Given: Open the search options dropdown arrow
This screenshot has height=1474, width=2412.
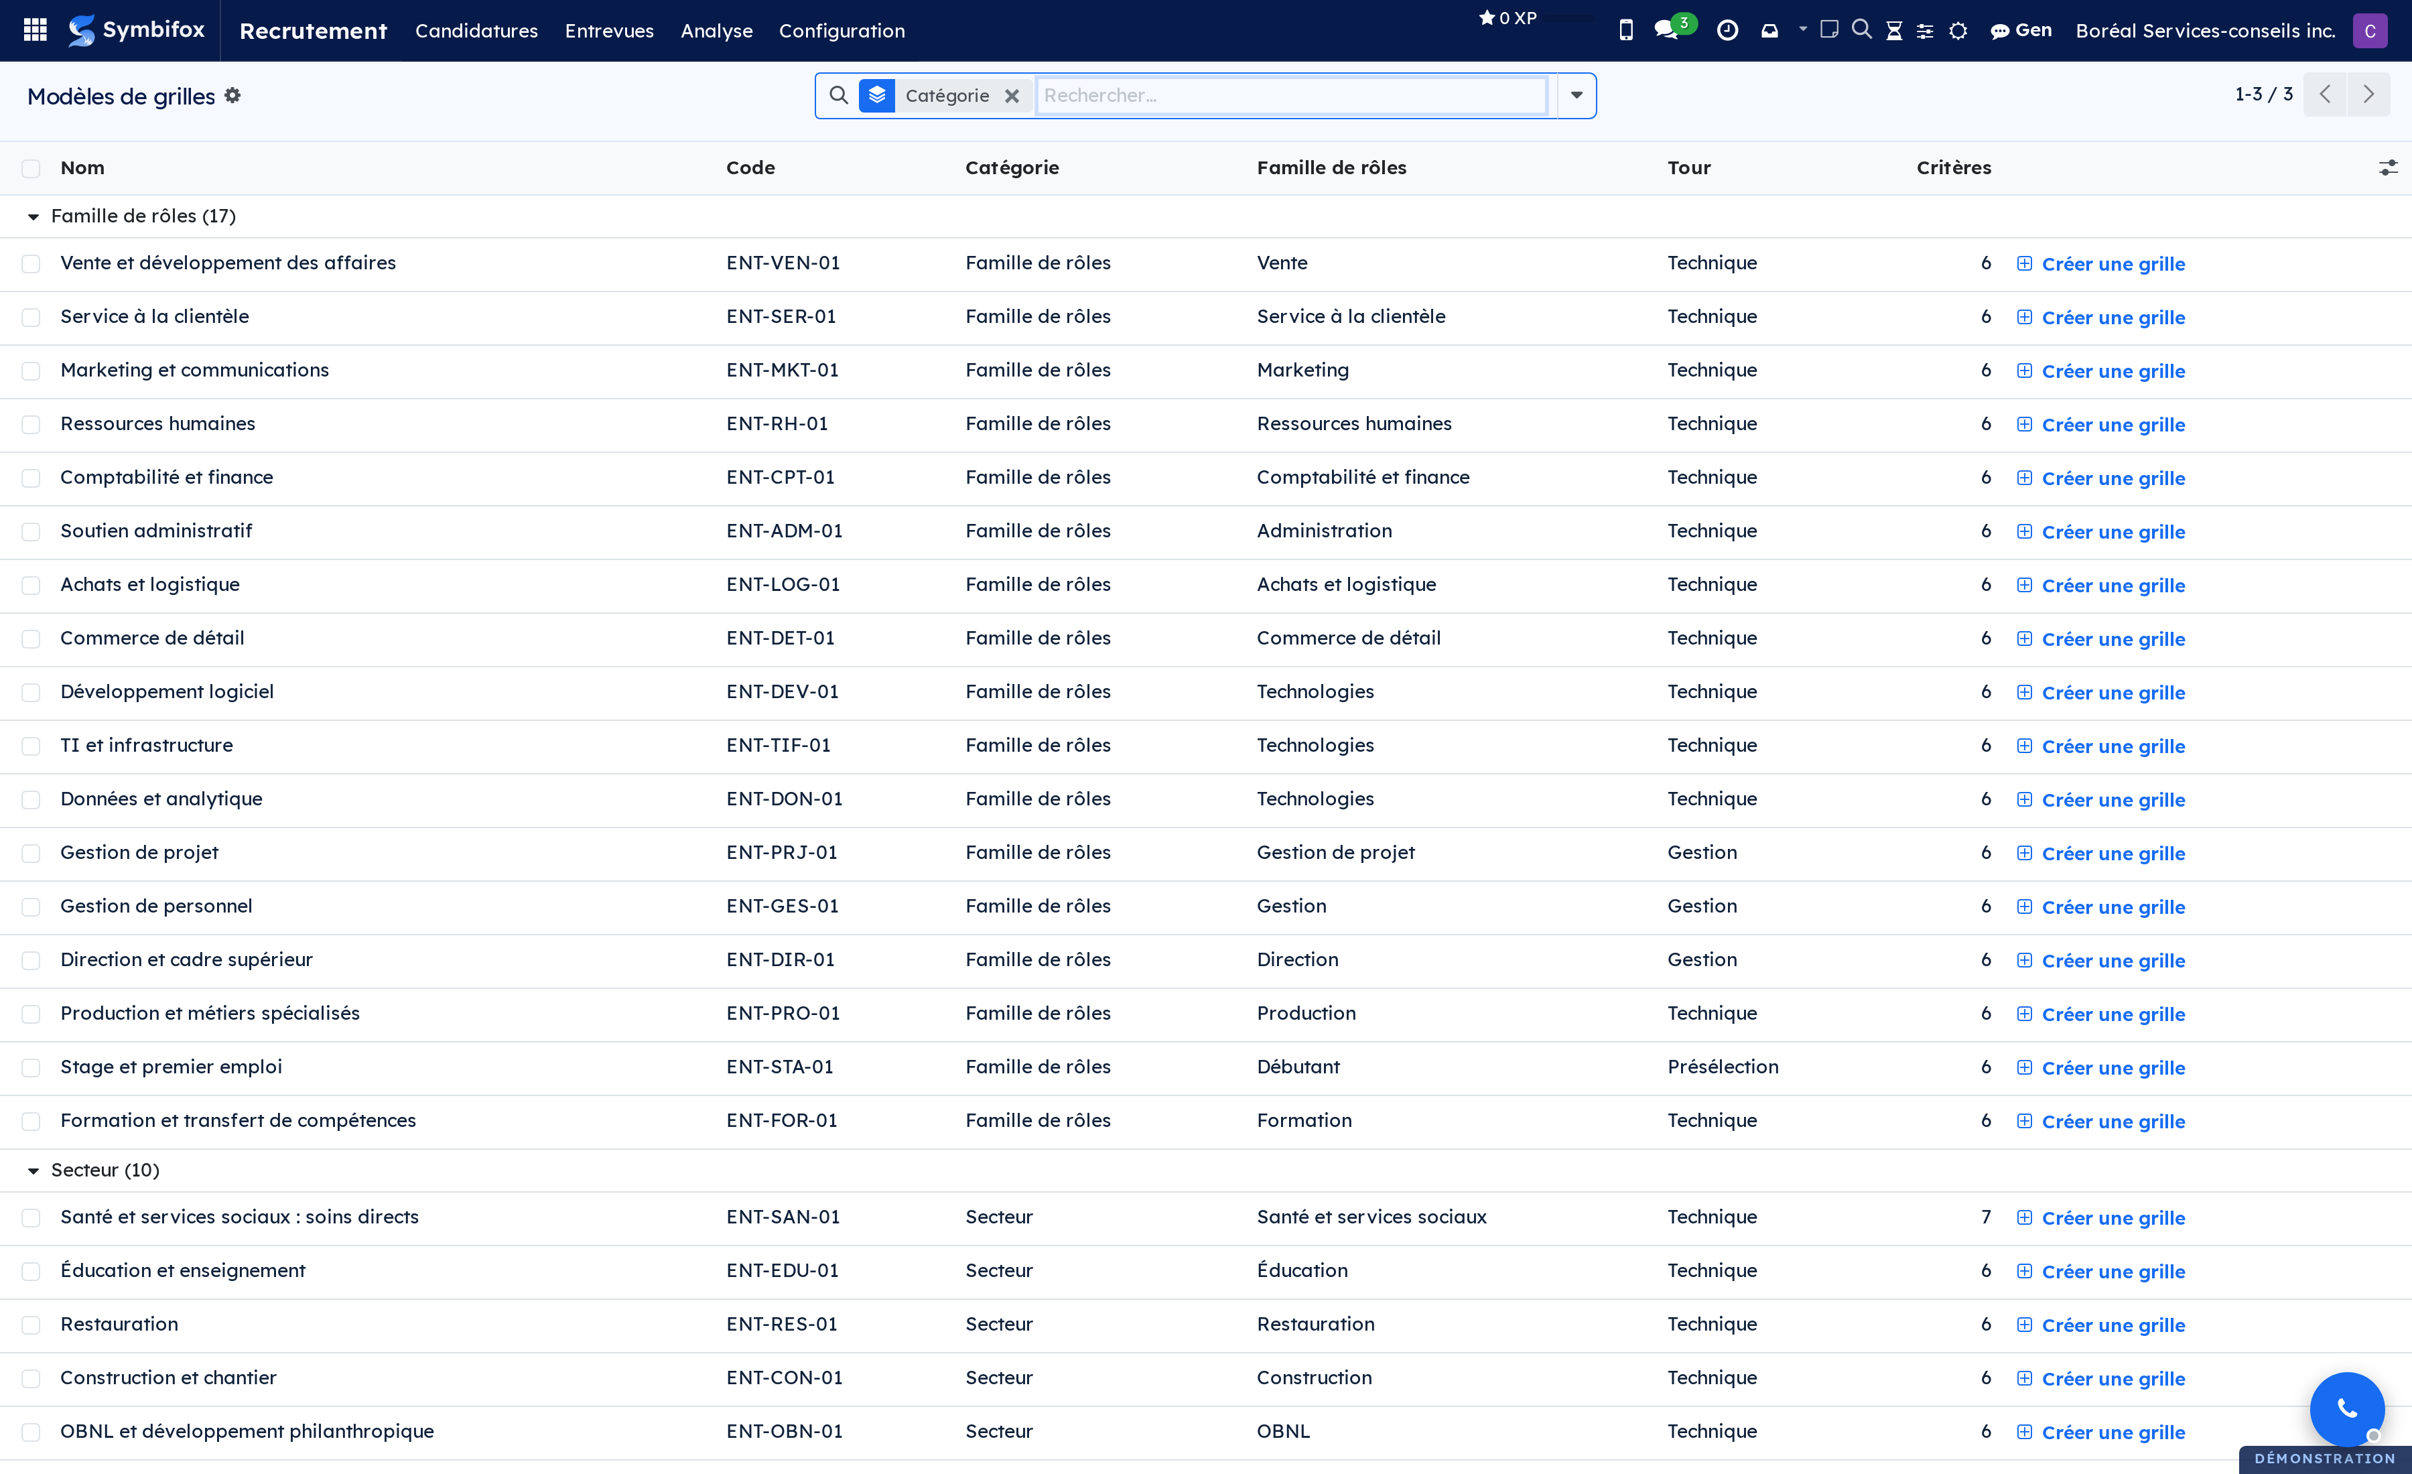Looking at the screenshot, I should [1576, 95].
